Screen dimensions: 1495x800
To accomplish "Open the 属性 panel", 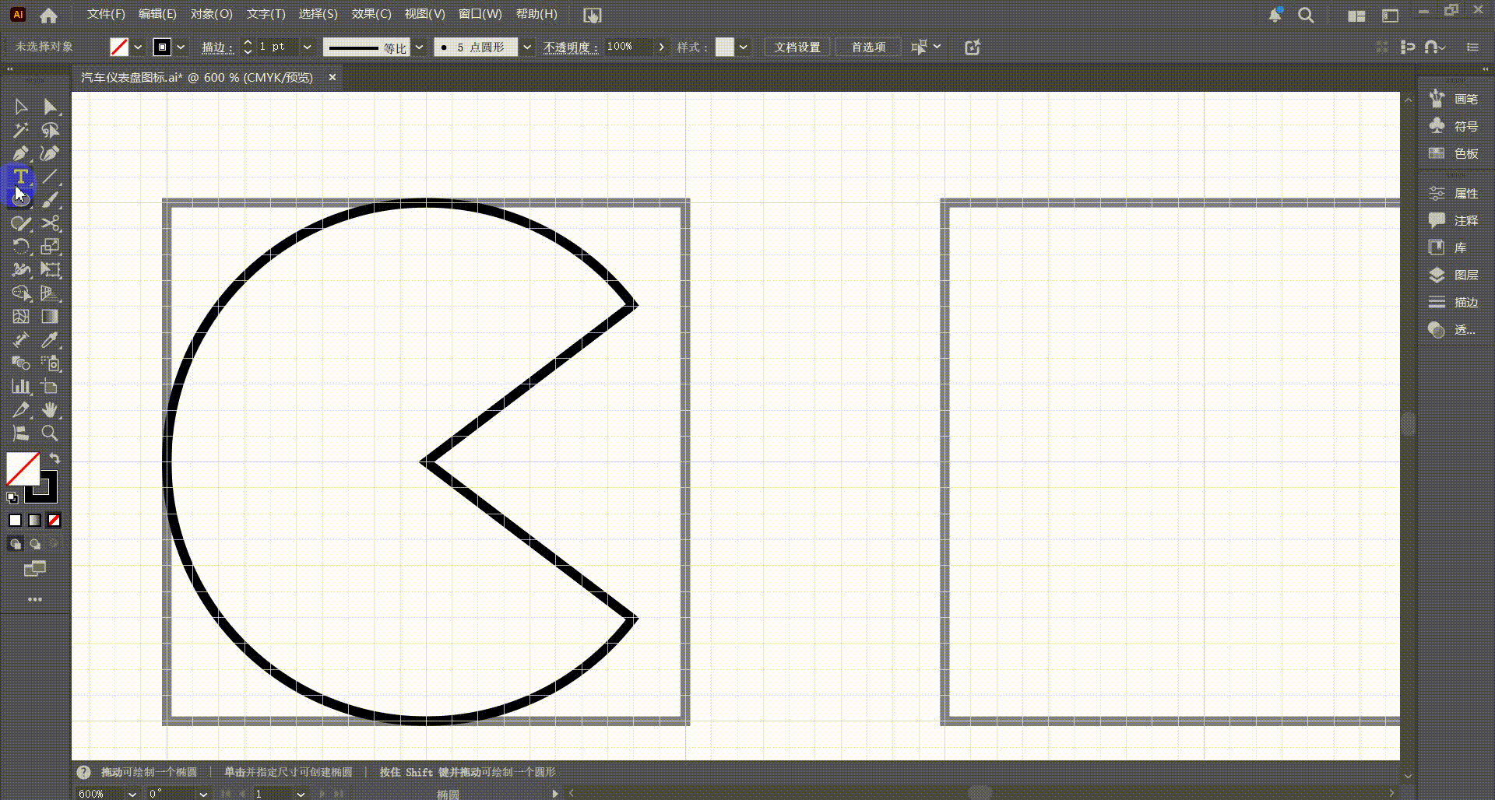I will tap(1455, 193).
